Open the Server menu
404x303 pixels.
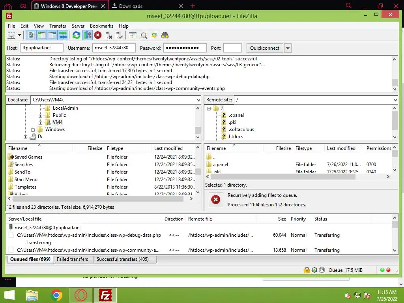tap(78, 26)
